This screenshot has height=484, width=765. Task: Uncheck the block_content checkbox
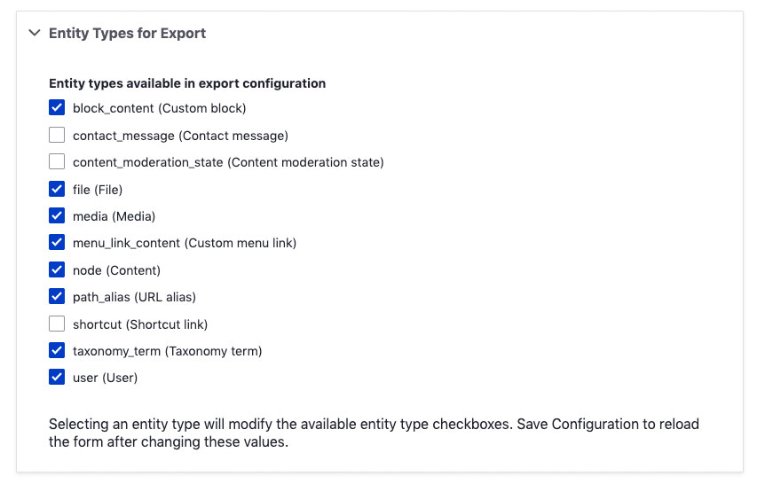coord(57,108)
